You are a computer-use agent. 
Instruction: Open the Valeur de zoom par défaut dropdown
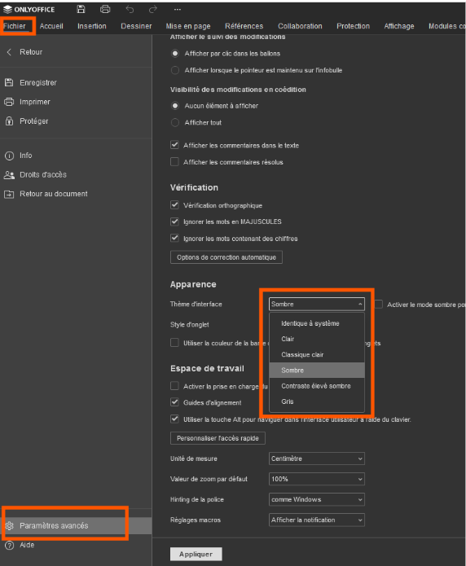[x=316, y=479]
